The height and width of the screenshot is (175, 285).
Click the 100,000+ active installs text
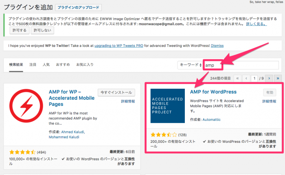[x=33, y=161]
